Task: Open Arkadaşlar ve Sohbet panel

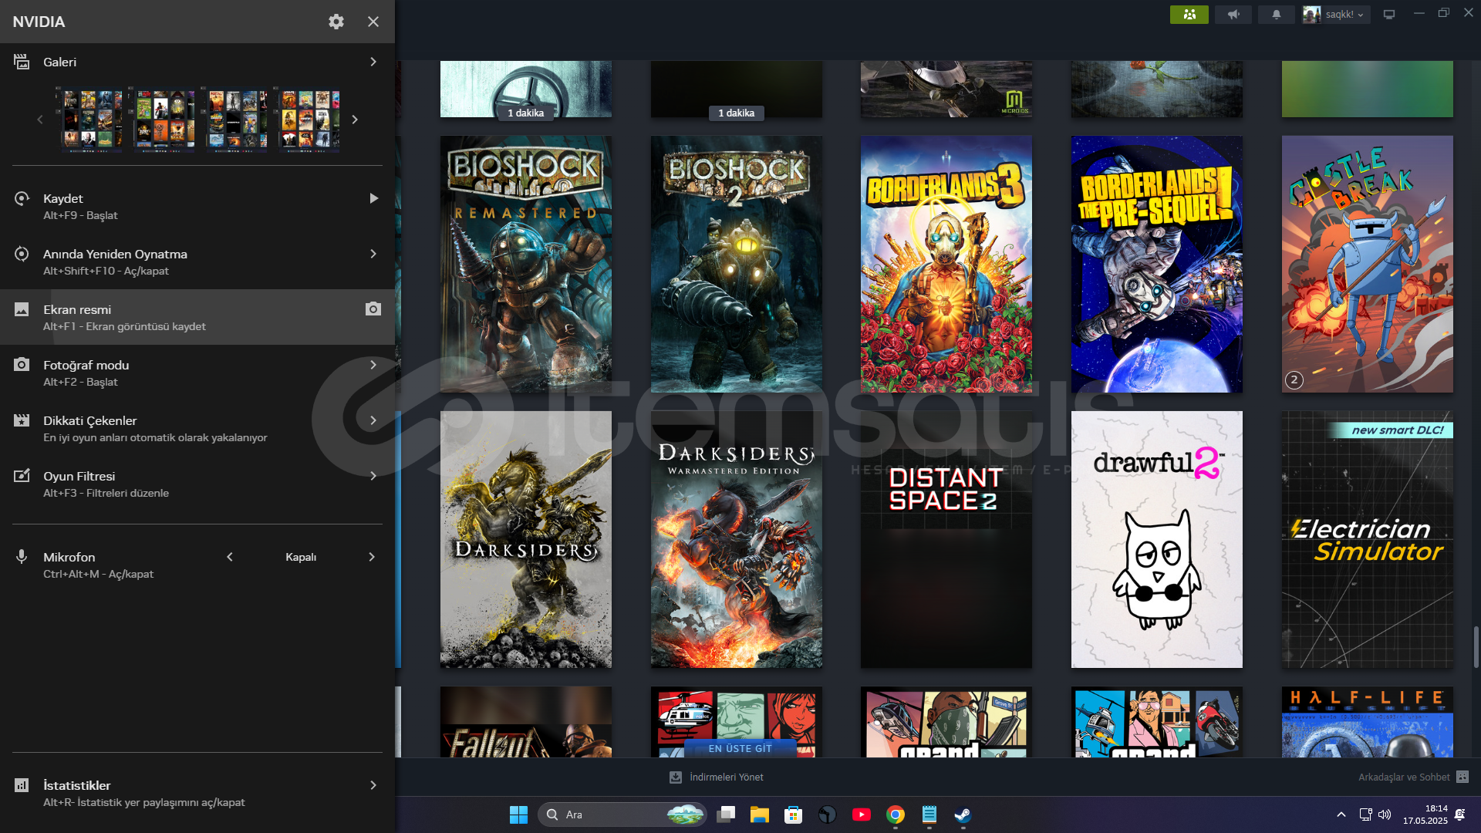Action: pos(1413,777)
